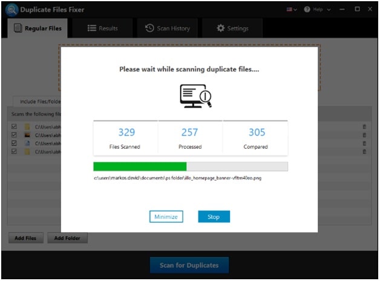380x281 pixels.
Task: Open the Results tab
Action: point(102,28)
